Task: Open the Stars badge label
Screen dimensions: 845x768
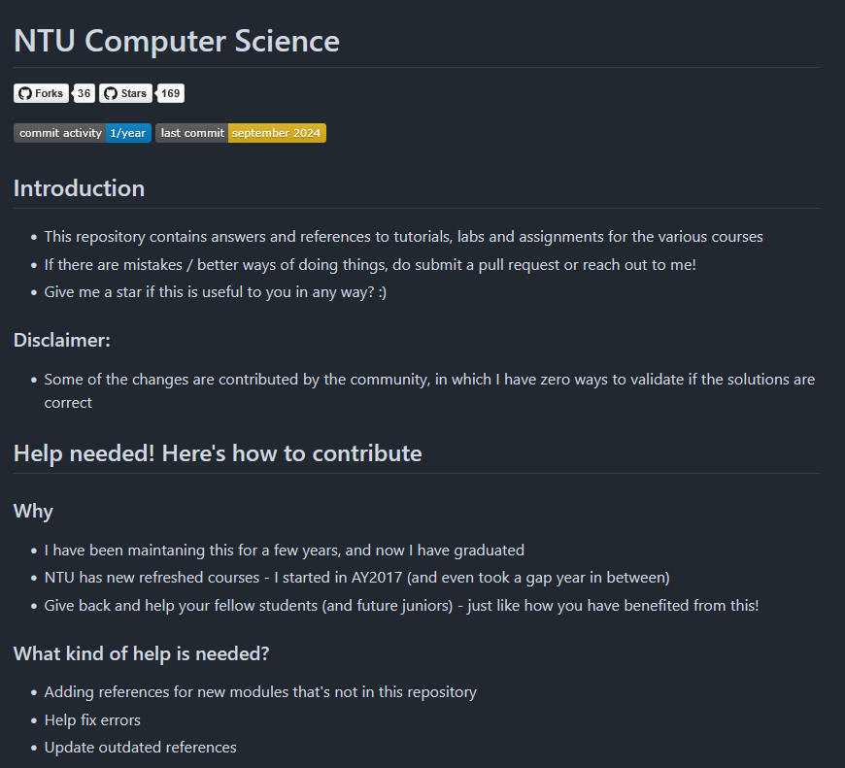Action: coord(125,93)
